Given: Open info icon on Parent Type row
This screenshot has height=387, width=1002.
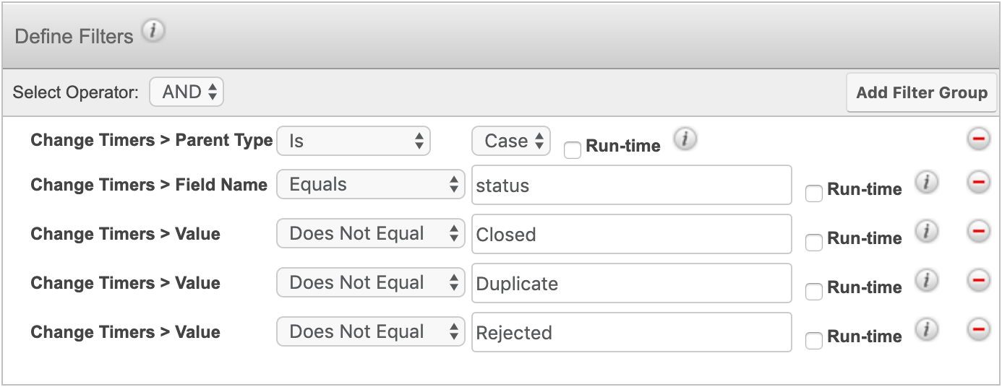Looking at the screenshot, I should [x=685, y=140].
